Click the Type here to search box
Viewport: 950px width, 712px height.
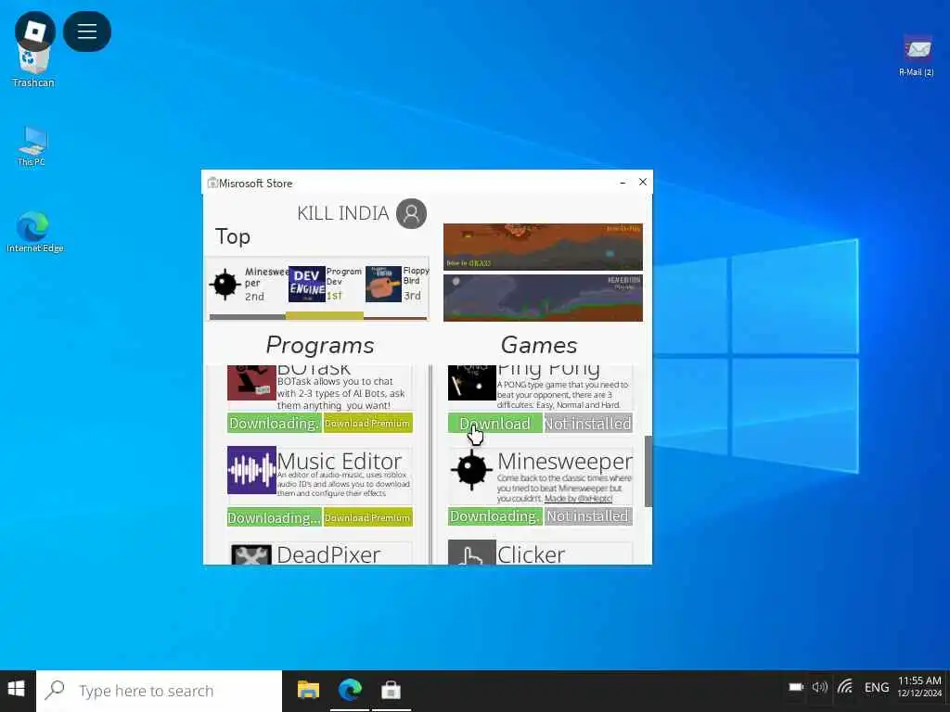click(160, 690)
